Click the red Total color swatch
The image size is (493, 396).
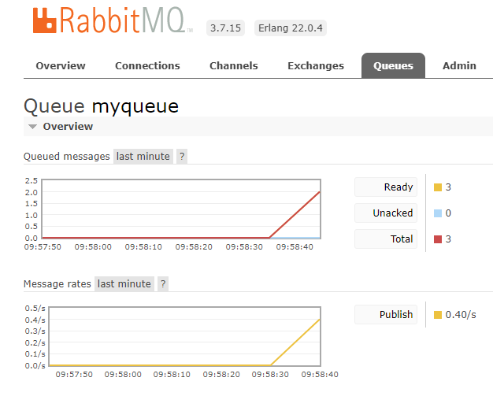click(x=438, y=239)
